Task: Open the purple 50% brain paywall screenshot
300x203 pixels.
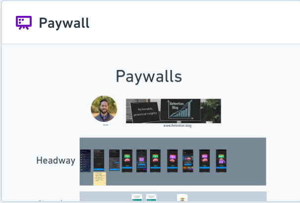Action: pos(204,161)
